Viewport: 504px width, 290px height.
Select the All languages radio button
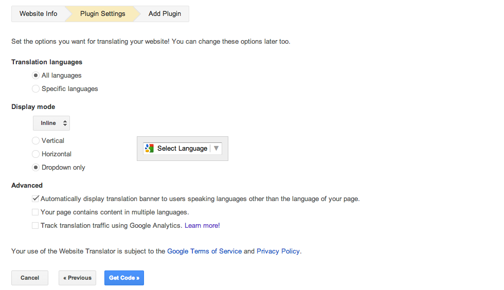pos(36,76)
